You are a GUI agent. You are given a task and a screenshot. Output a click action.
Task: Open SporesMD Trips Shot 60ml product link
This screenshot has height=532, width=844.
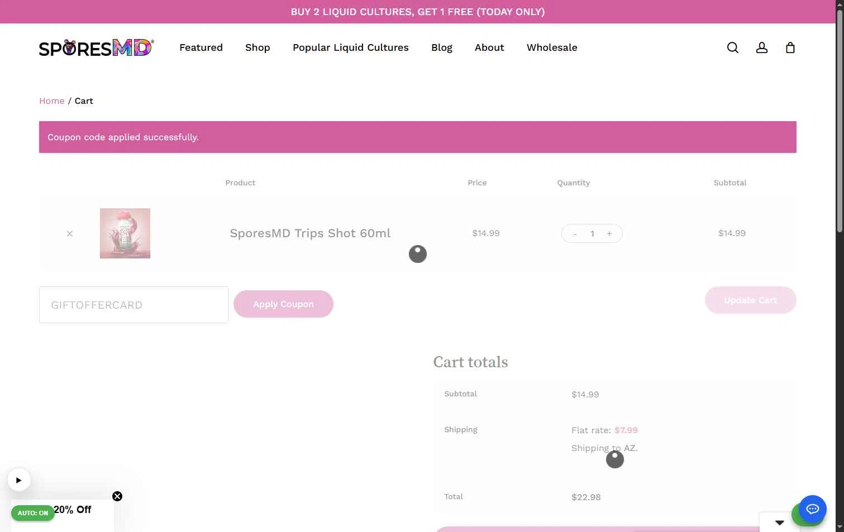coord(310,233)
